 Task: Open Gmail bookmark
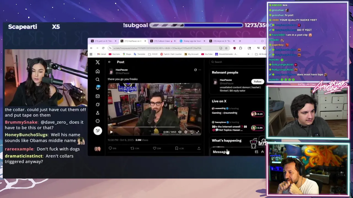pyautogui.click(x=101, y=54)
